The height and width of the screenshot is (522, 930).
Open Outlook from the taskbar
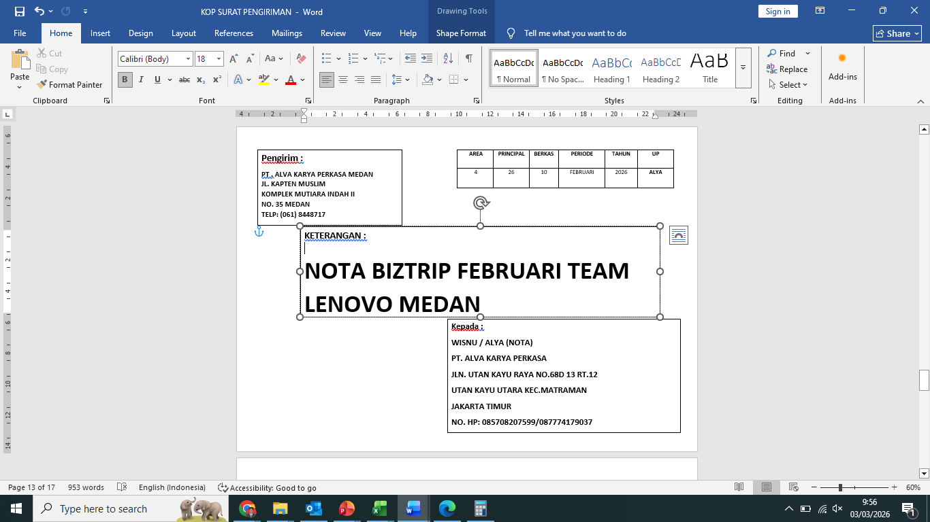313,508
